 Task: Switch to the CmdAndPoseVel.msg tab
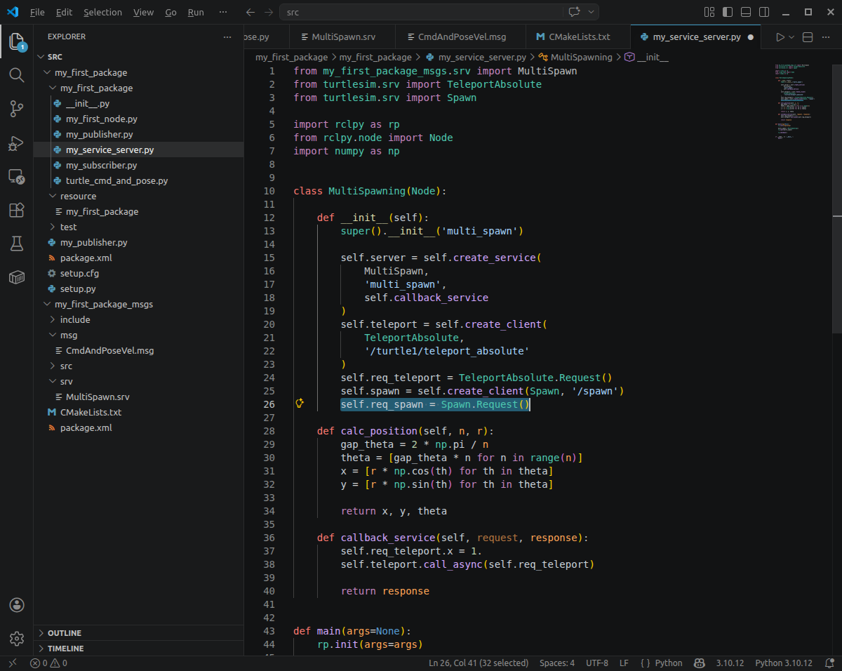[460, 37]
